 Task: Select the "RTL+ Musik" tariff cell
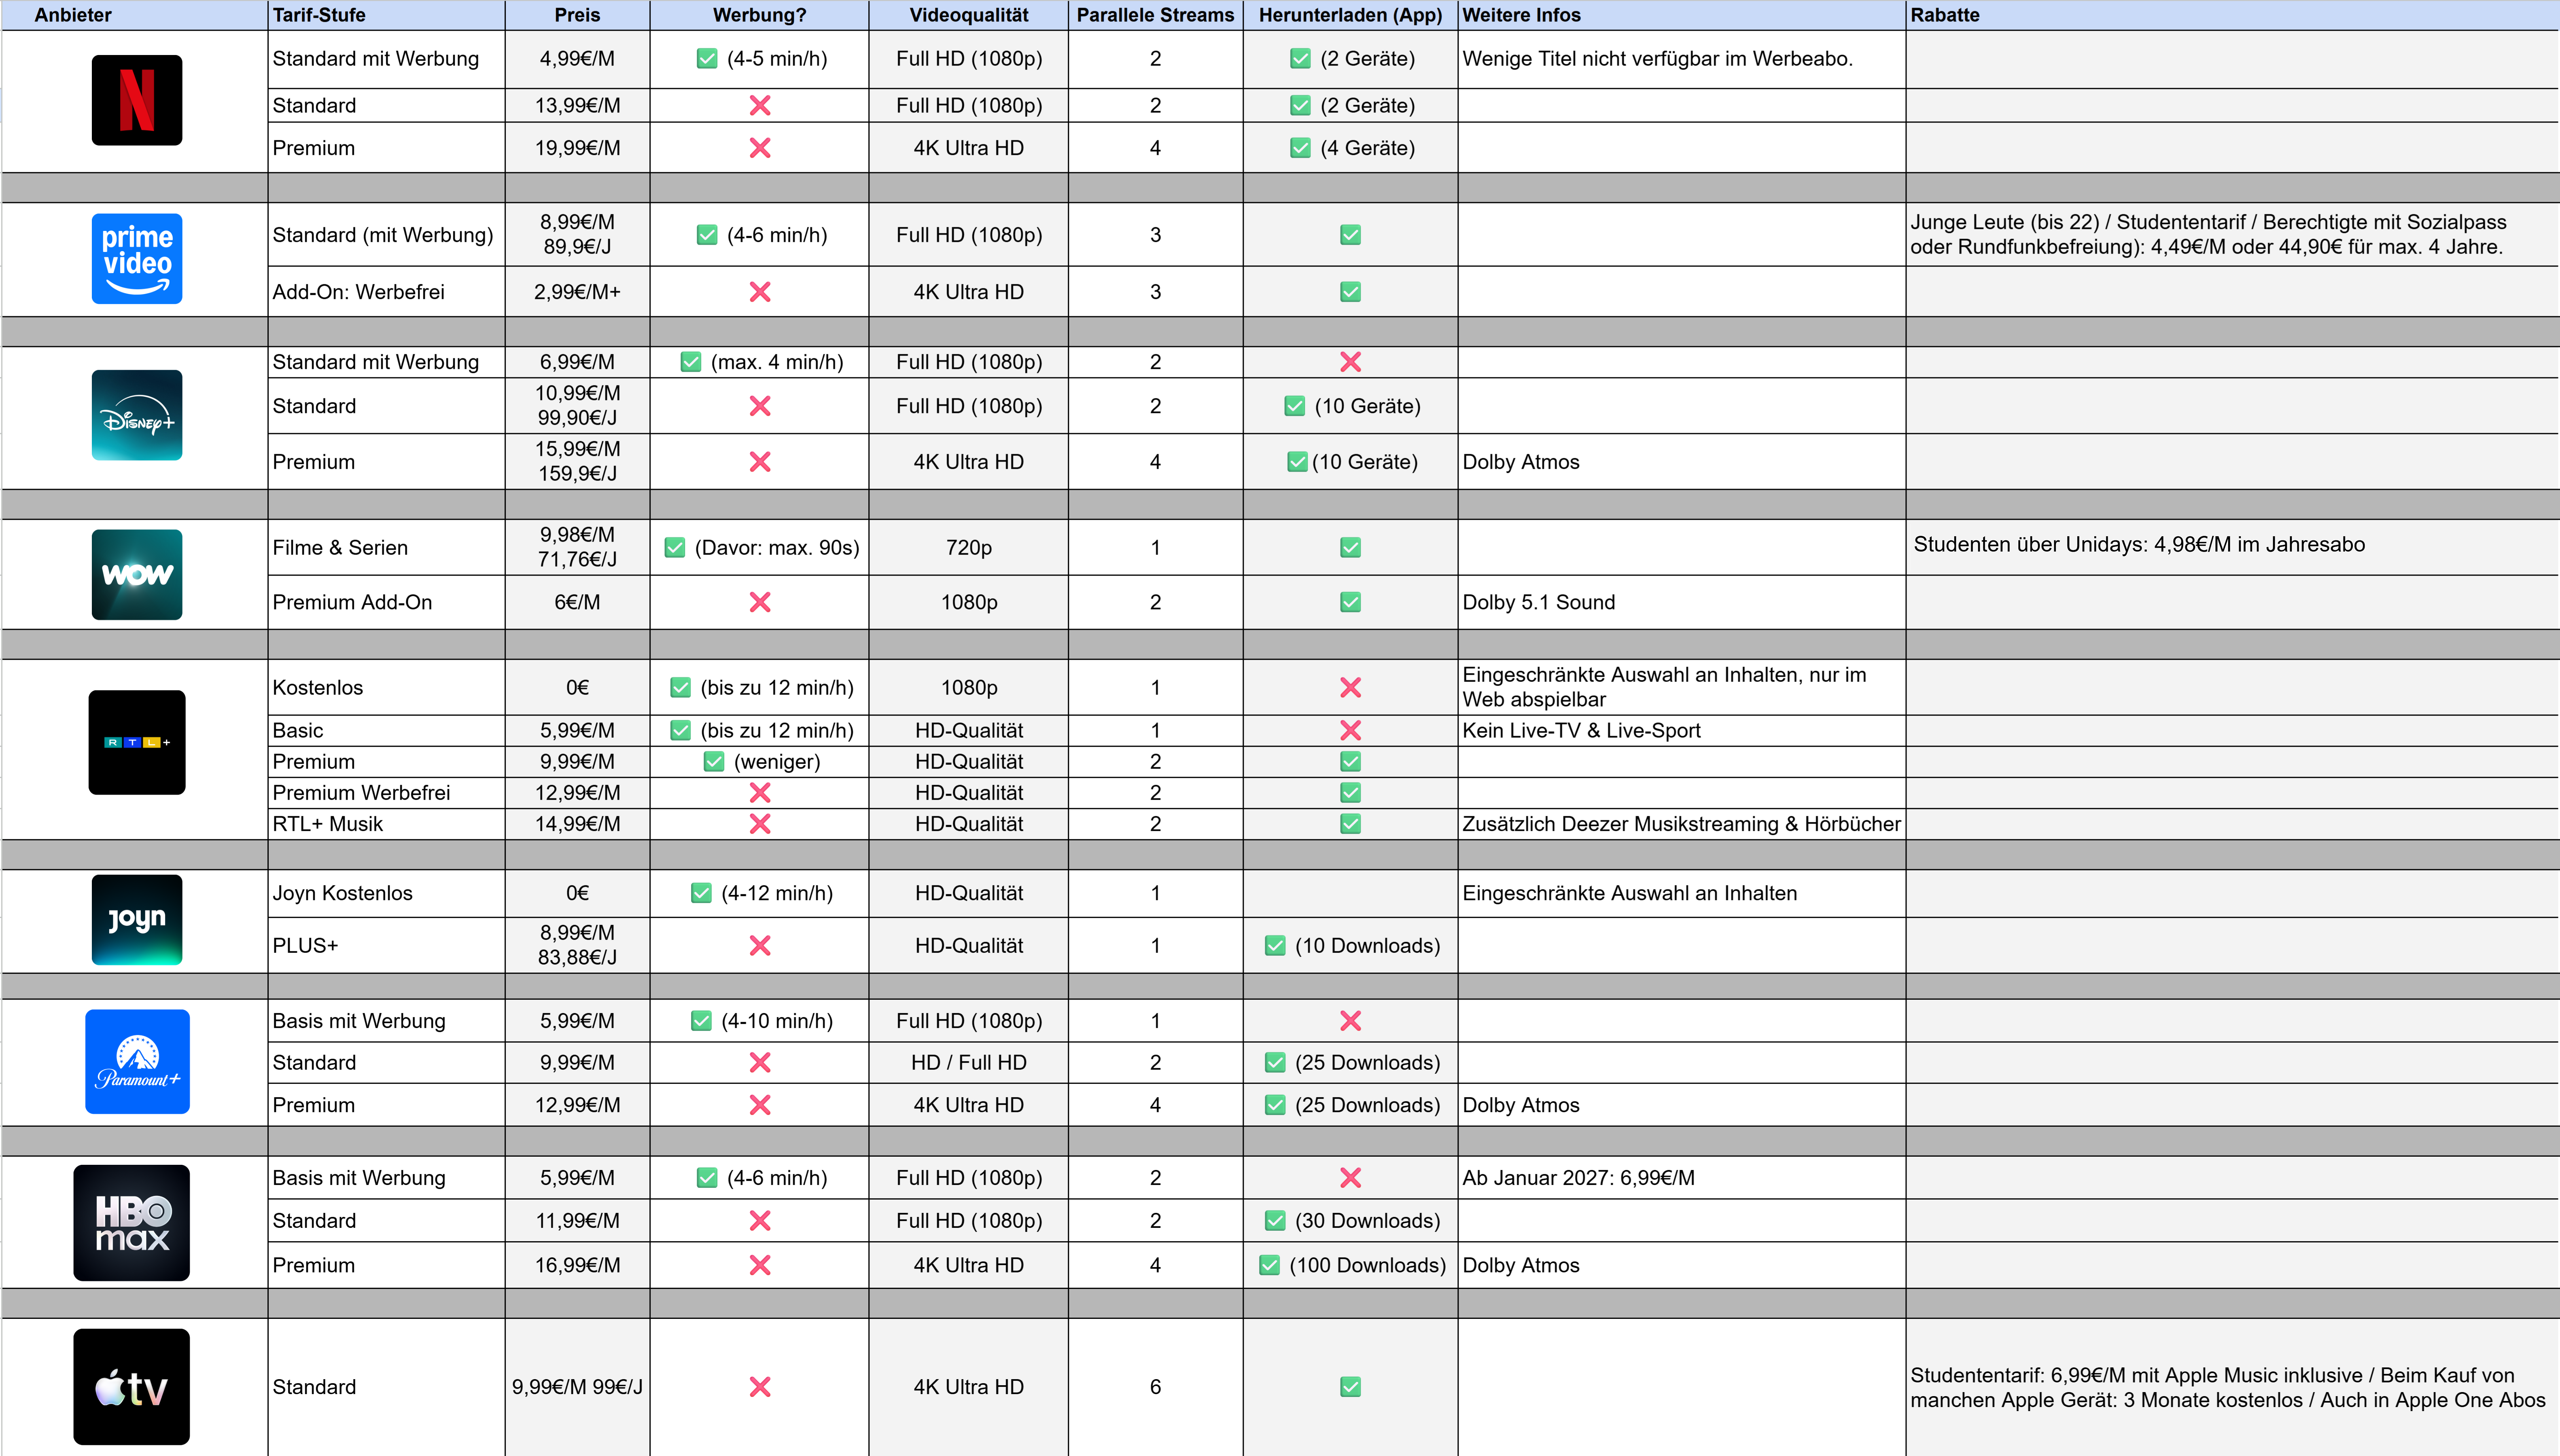[386, 824]
